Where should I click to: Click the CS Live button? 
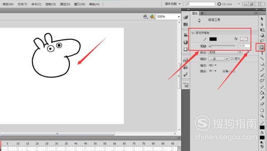[225, 4]
